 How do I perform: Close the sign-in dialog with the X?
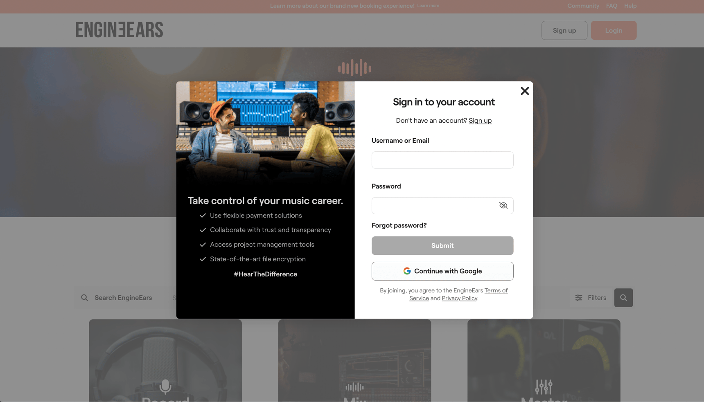tap(524, 91)
